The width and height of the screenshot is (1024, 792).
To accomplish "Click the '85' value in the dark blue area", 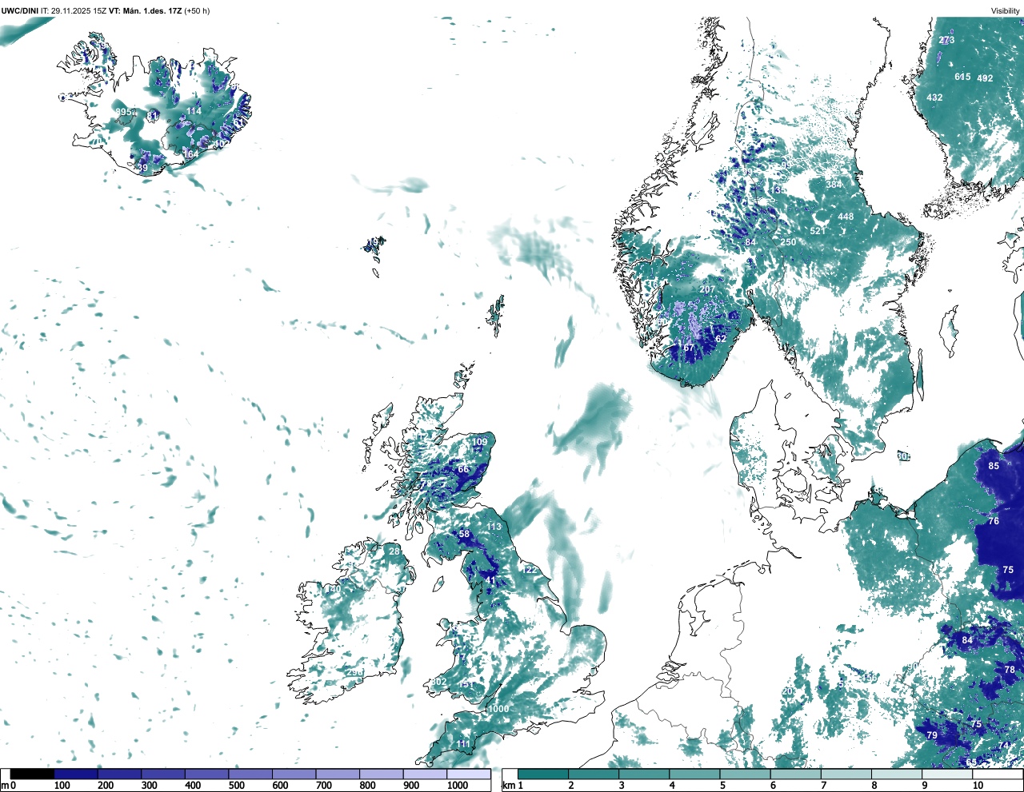I will tap(994, 466).
